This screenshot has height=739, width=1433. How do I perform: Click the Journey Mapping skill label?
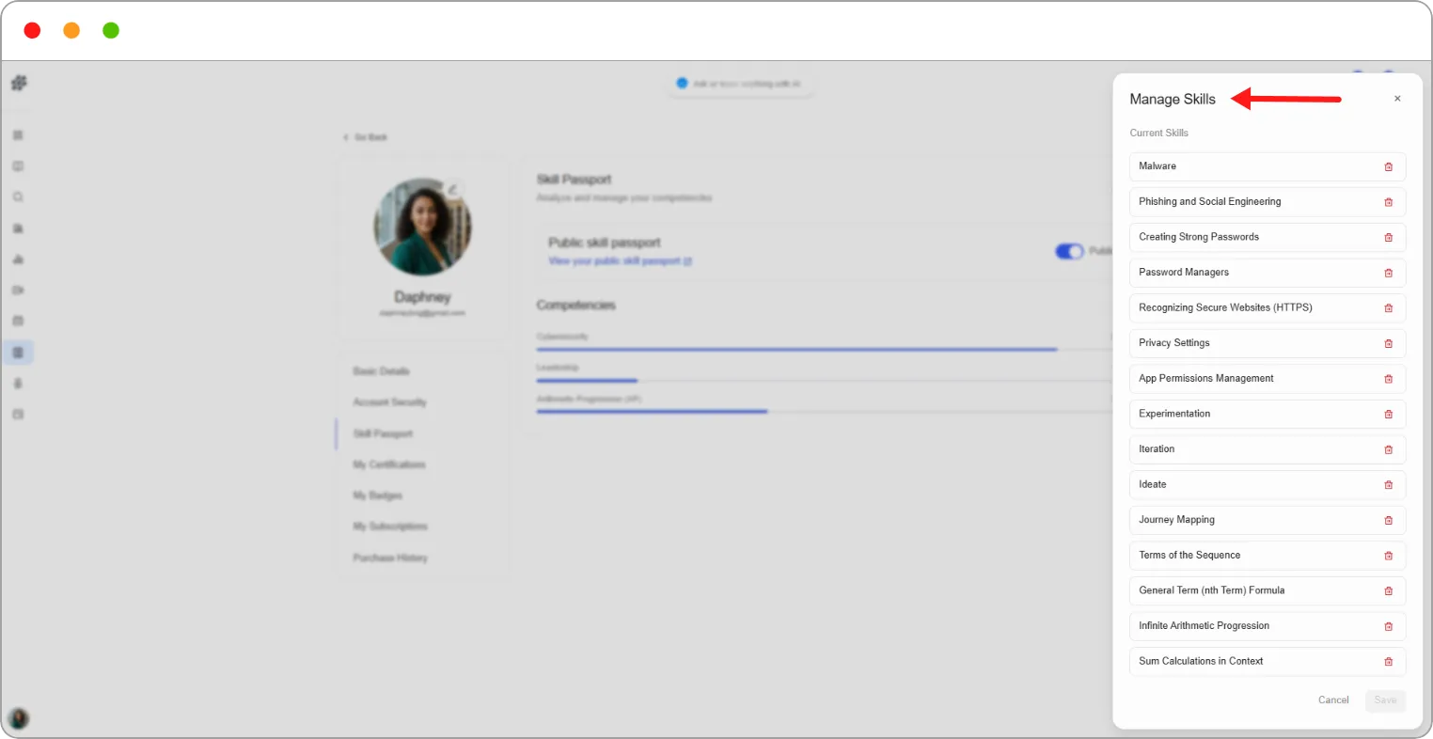tap(1176, 520)
